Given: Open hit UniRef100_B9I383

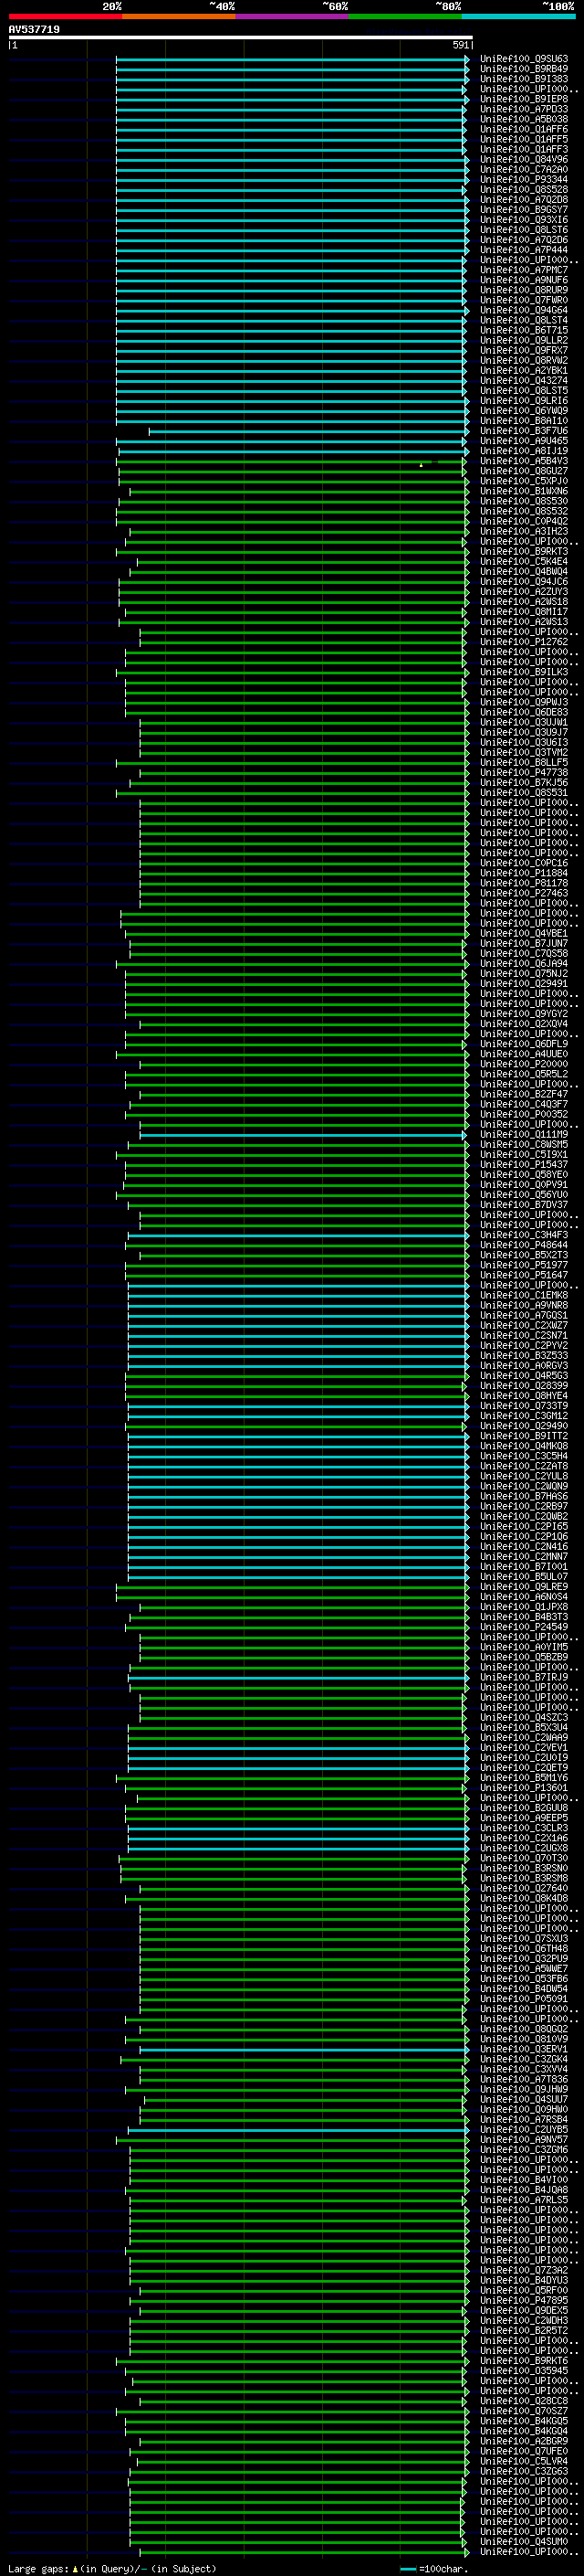Looking at the screenshot, I should coord(524,79).
